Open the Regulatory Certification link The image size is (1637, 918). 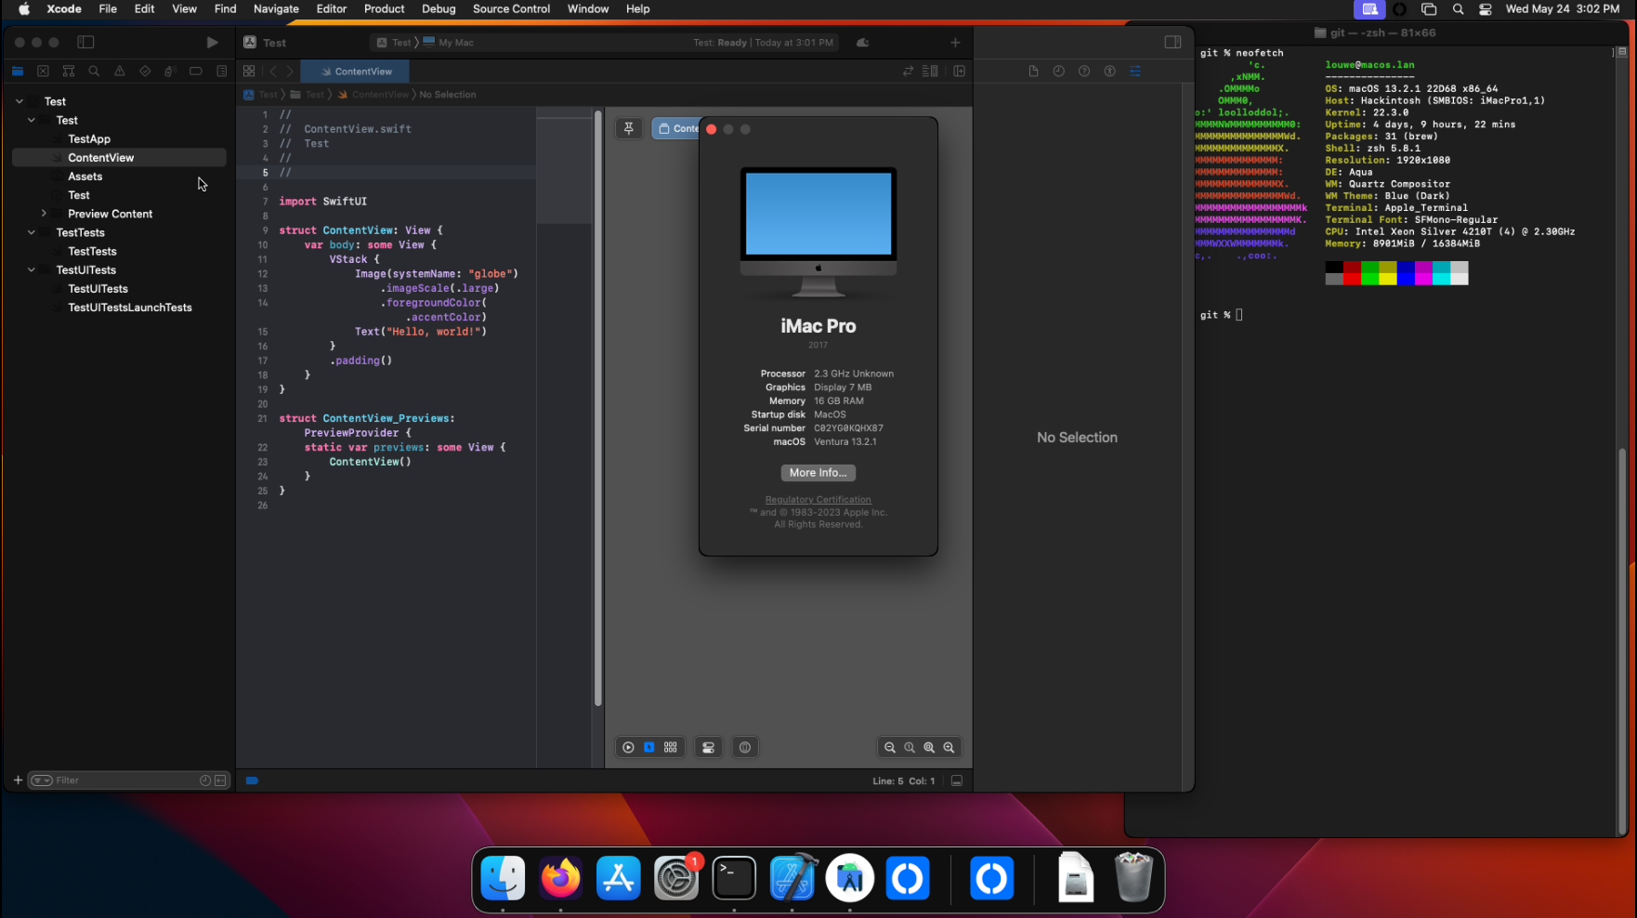click(818, 500)
